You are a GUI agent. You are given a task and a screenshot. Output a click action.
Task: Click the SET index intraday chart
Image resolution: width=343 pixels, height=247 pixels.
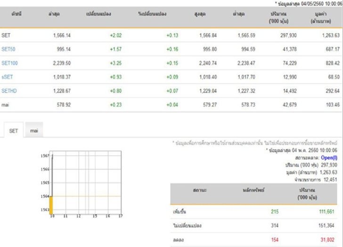(x=81, y=184)
